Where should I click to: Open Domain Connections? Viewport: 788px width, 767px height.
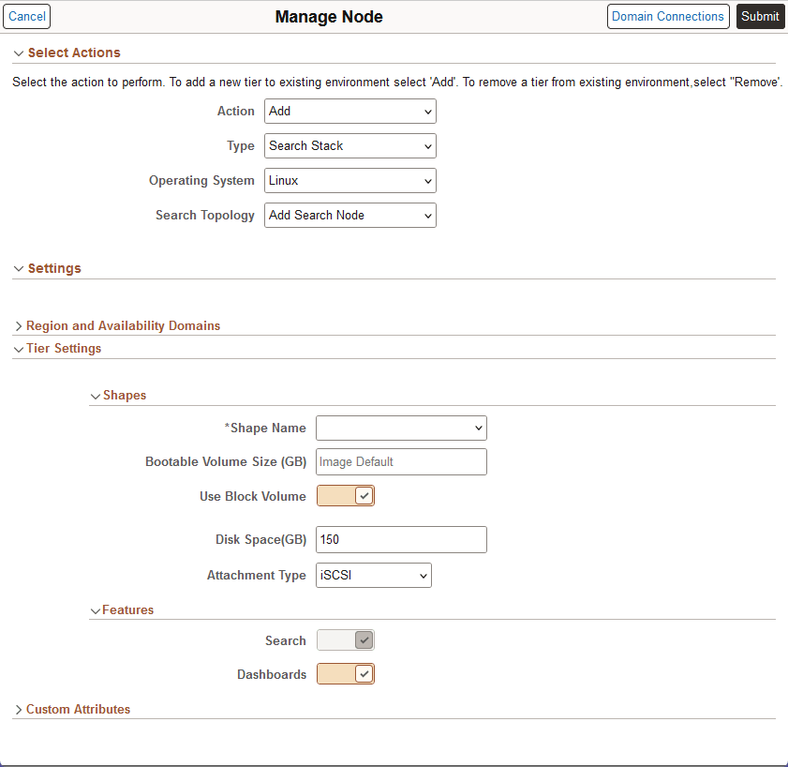(x=668, y=16)
